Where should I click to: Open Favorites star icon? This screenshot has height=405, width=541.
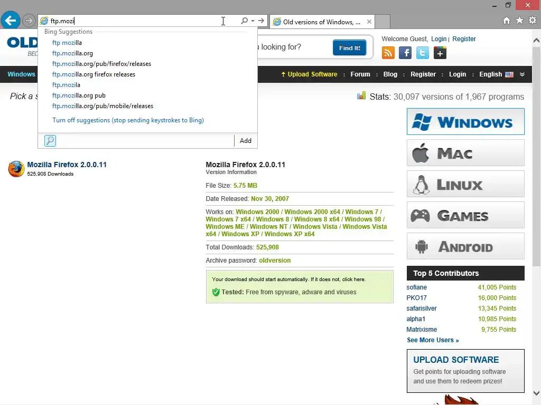click(519, 21)
